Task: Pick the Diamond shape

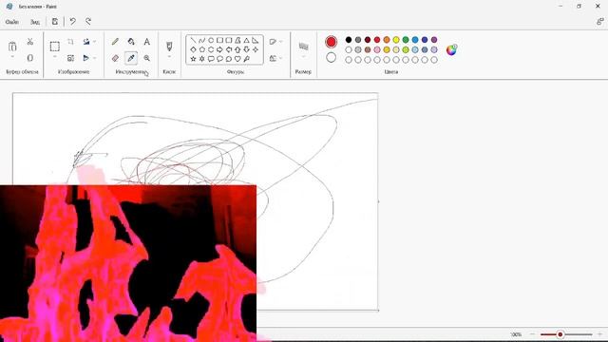Action: [193, 49]
